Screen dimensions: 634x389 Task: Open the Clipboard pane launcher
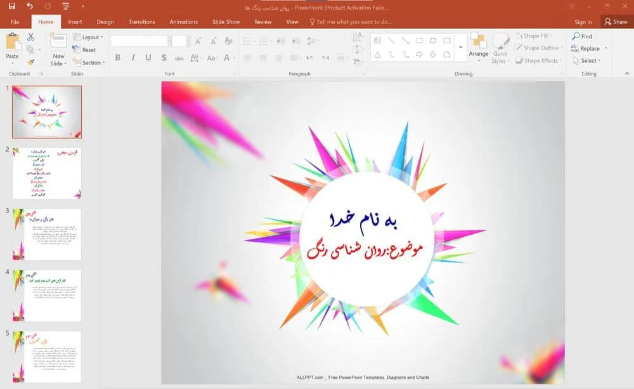click(x=41, y=74)
